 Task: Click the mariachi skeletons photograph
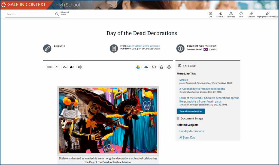tap(108, 120)
